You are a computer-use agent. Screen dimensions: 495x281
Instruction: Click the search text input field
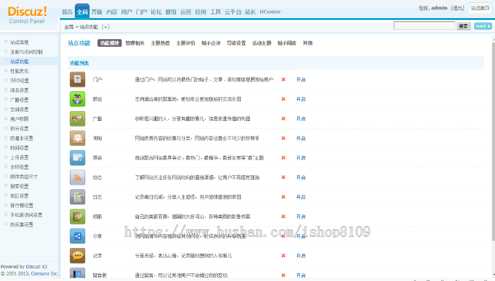click(x=424, y=26)
